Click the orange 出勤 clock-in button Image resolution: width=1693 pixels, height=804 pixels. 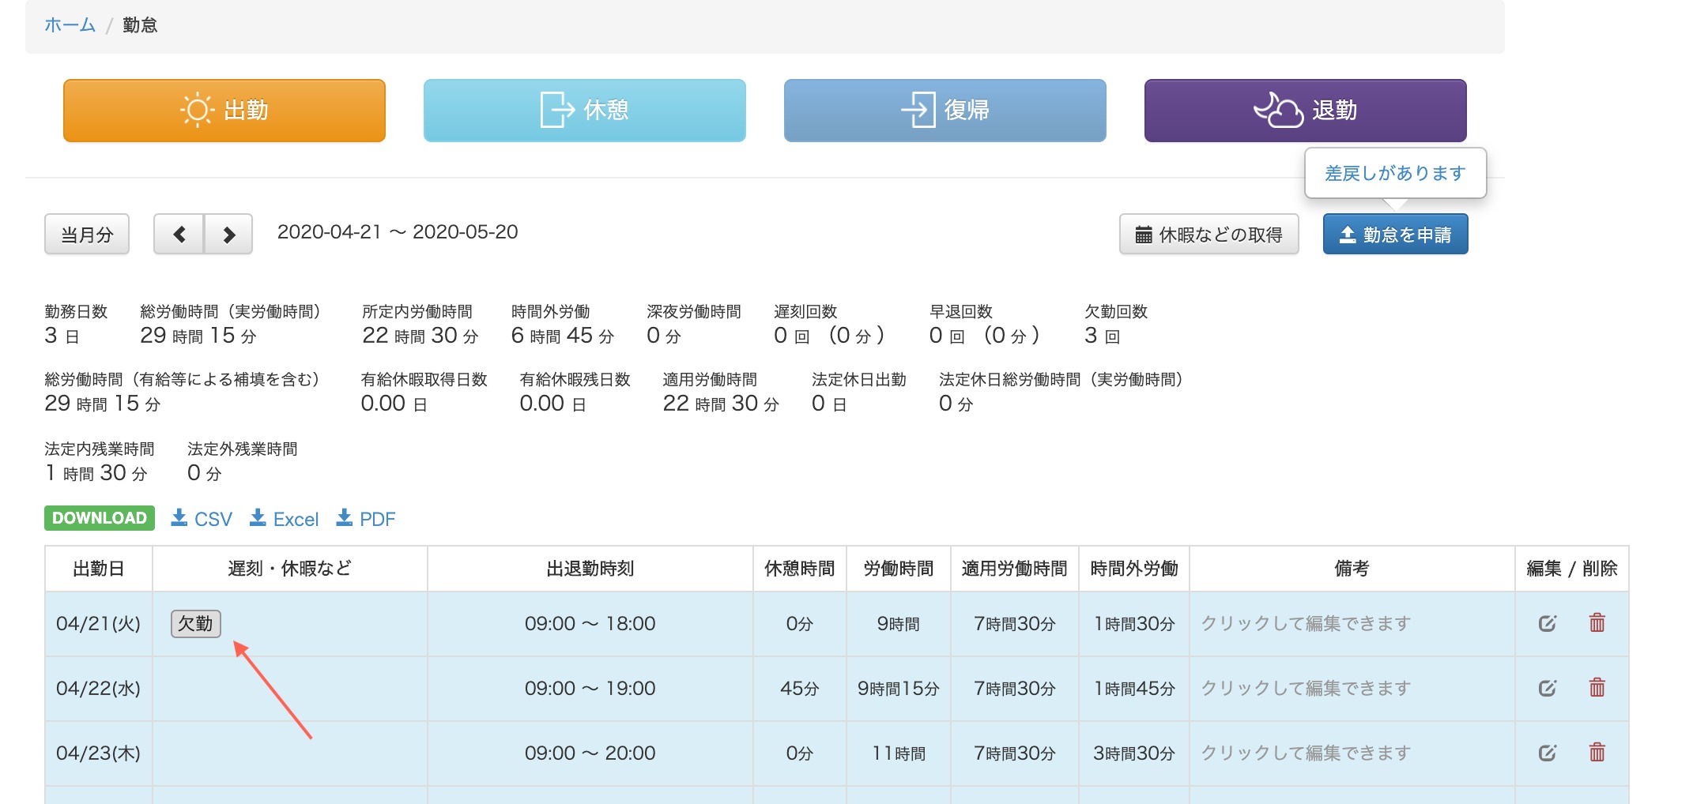(224, 111)
